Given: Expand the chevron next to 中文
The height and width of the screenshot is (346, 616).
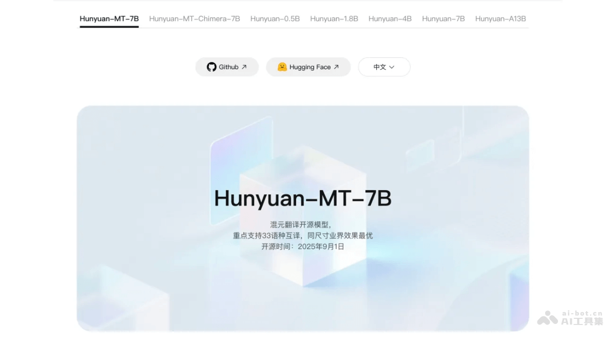Looking at the screenshot, I should coord(392,67).
